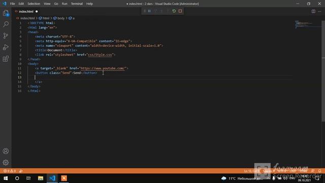
Task: Open the Run menu
Action: pyautogui.click(x=64, y=4)
